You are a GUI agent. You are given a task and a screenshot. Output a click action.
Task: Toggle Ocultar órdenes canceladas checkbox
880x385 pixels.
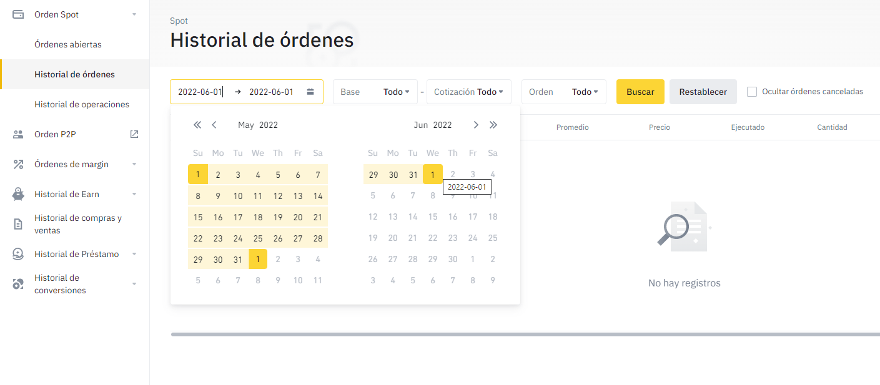point(752,92)
